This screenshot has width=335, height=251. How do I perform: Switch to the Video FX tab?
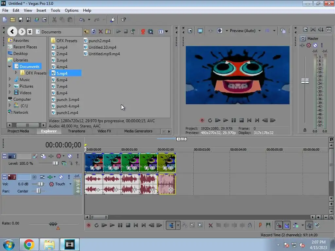click(x=104, y=131)
